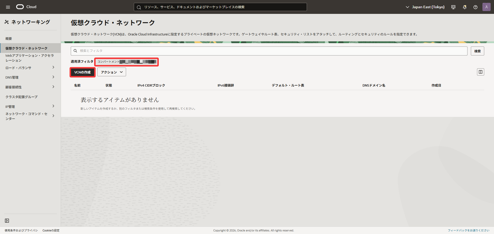Click the IPv4 CIDRブロック column header

click(151, 85)
